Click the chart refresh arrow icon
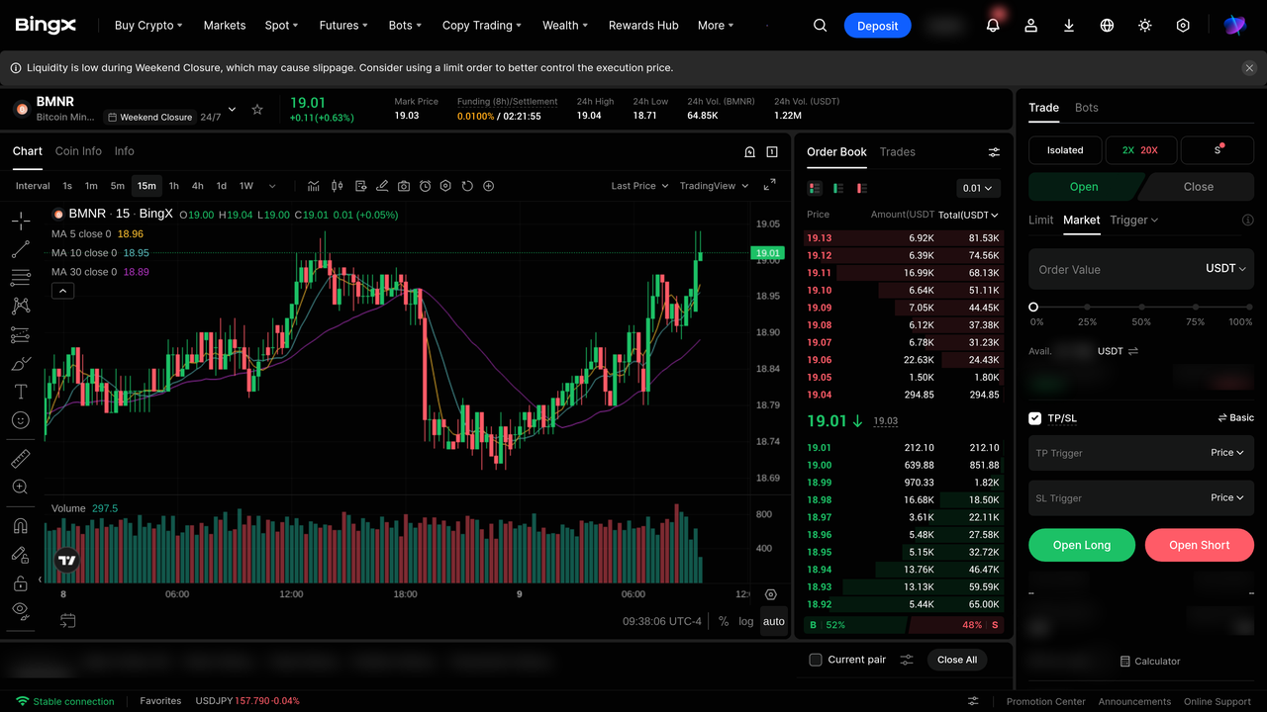The image size is (1267, 712). [467, 186]
